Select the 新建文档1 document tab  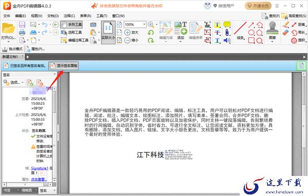[x=10, y=57]
